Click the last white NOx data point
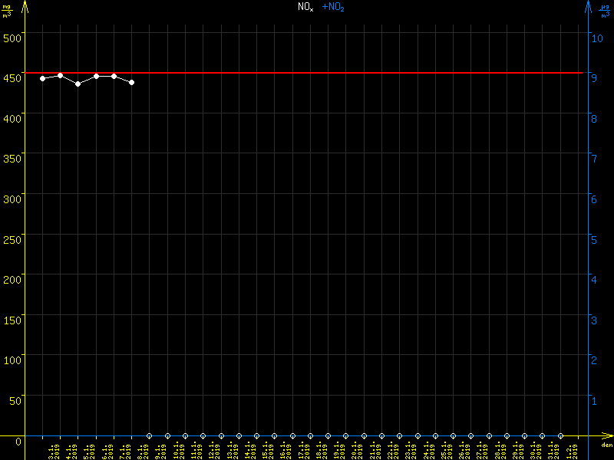 click(132, 82)
